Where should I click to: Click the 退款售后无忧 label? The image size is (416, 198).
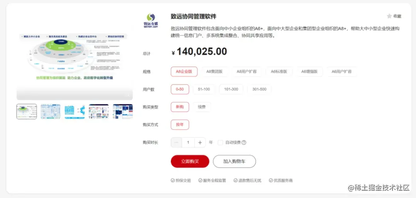pyautogui.click(x=247, y=181)
